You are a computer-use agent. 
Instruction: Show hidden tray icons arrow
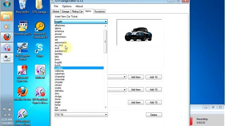(x=10, y=104)
